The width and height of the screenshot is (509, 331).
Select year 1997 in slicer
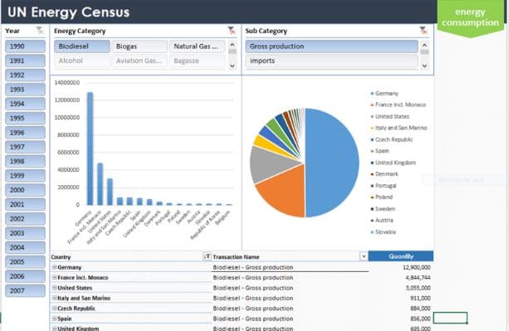[x=25, y=147]
